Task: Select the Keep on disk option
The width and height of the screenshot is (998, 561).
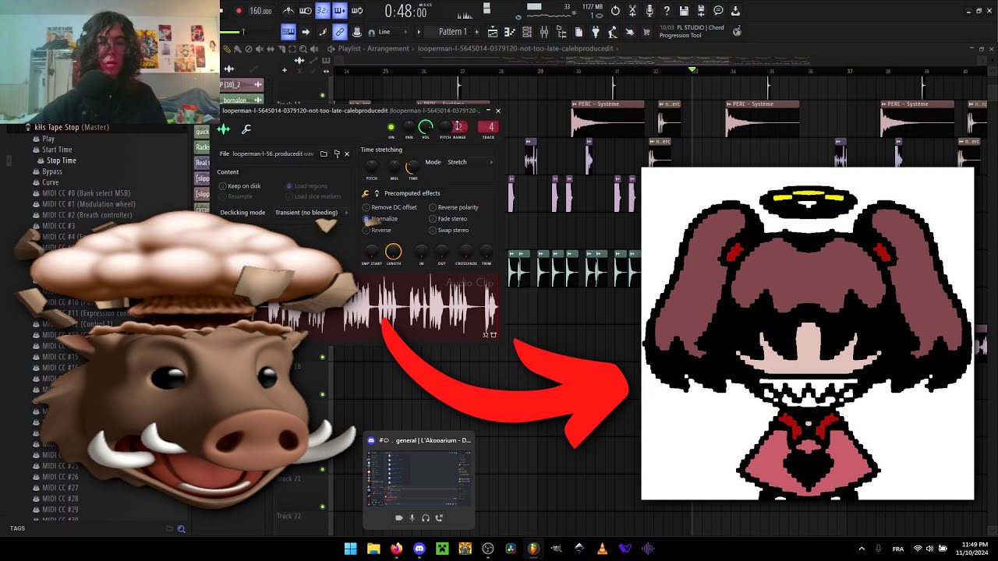Action: (x=240, y=186)
